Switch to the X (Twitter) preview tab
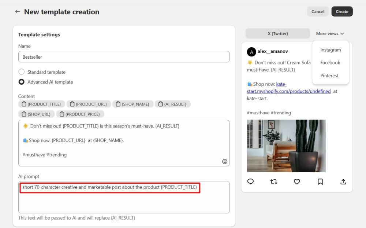This screenshot has width=366, height=228. 278,33
